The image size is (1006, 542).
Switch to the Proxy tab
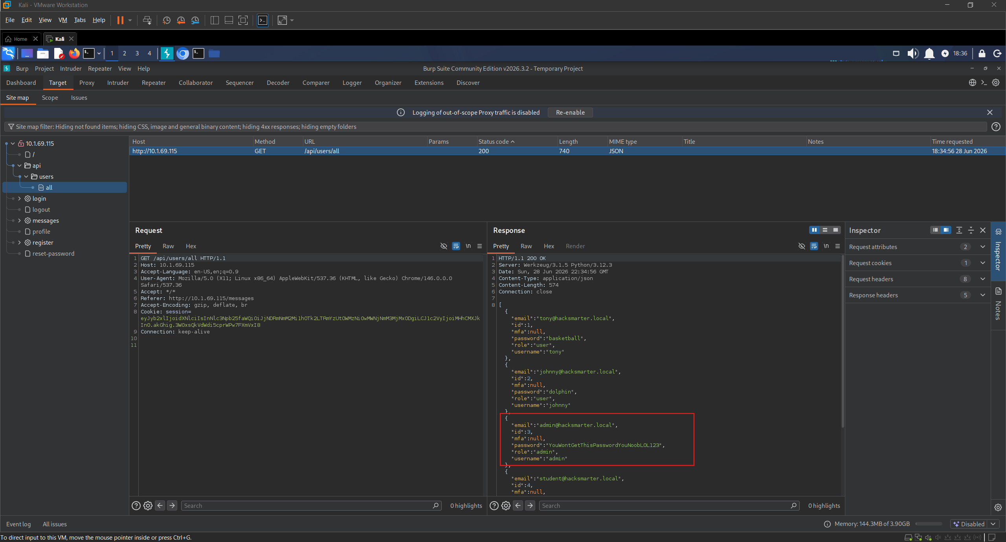click(87, 82)
